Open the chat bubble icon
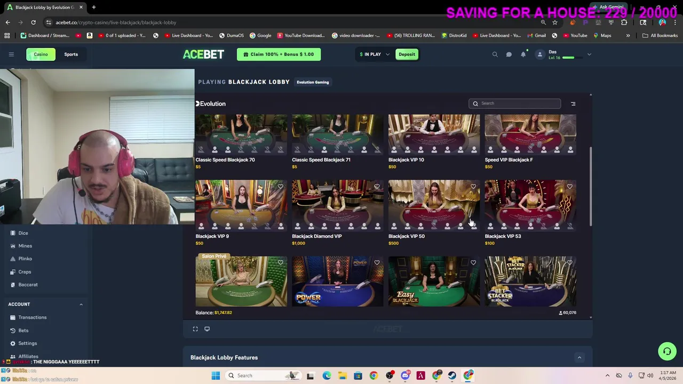Viewport: 683px width, 384px height. tap(509, 54)
